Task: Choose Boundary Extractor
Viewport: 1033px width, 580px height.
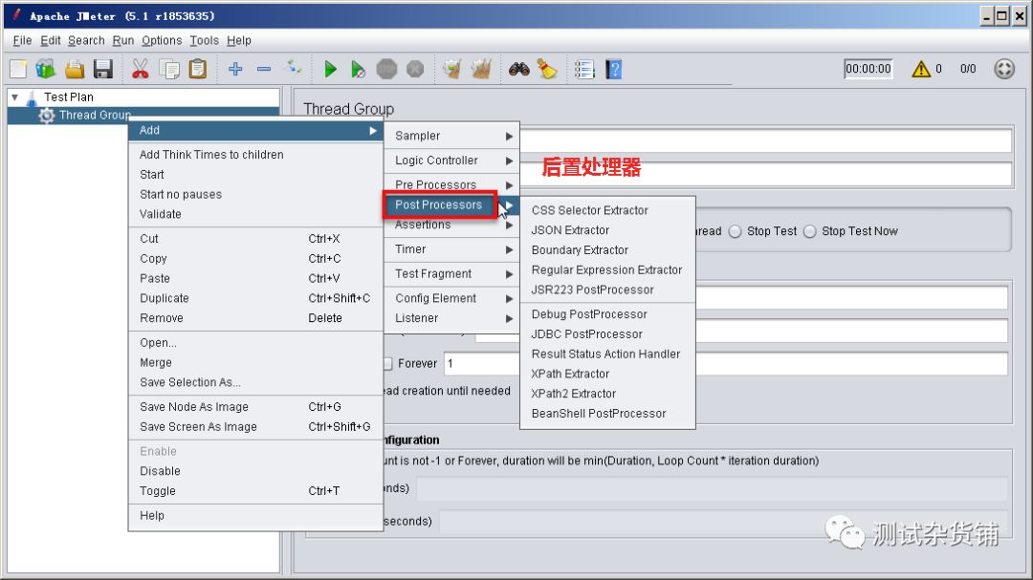Action: [607, 249]
